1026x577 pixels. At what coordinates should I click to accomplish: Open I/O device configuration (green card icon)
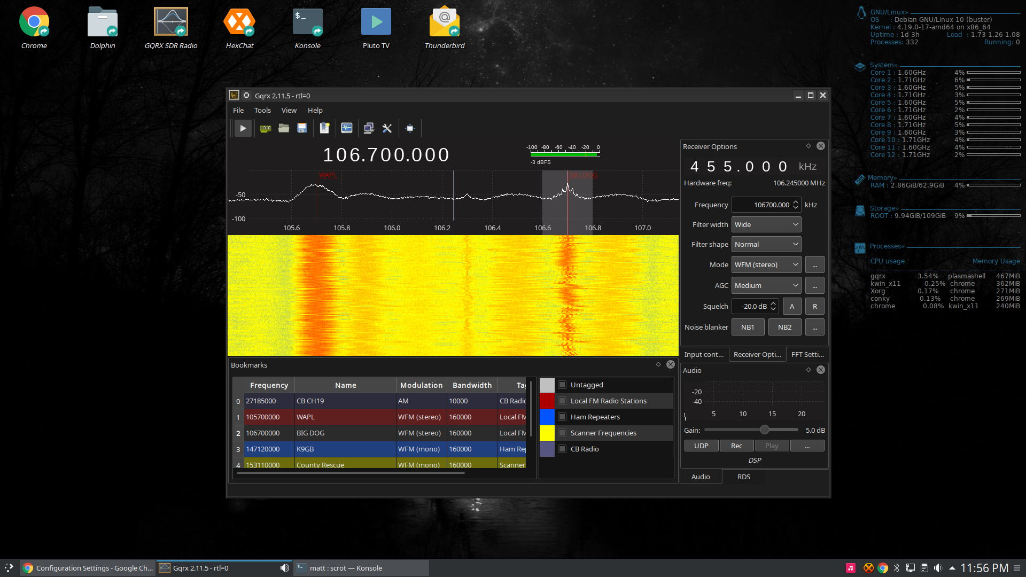265,128
